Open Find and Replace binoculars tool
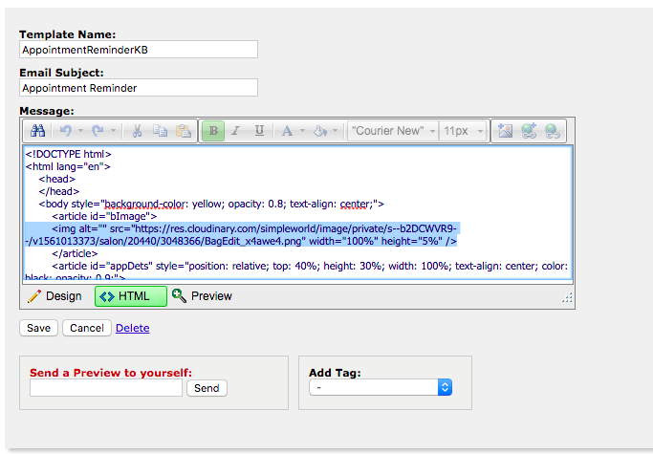 point(37,131)
